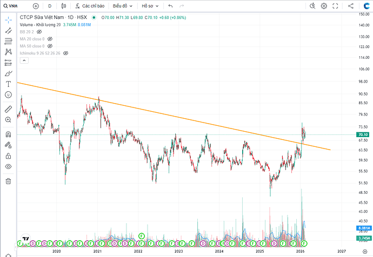Select the text annotation tool
Viewport: 373px width, 257px height.
click(x=8, y=84)
